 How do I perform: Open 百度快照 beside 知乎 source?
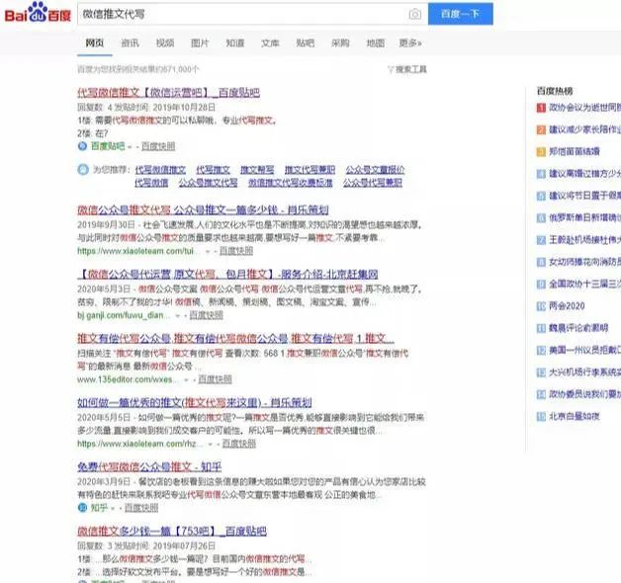[x=141, y=508]
